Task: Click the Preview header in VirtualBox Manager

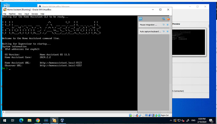Action: 176,24
